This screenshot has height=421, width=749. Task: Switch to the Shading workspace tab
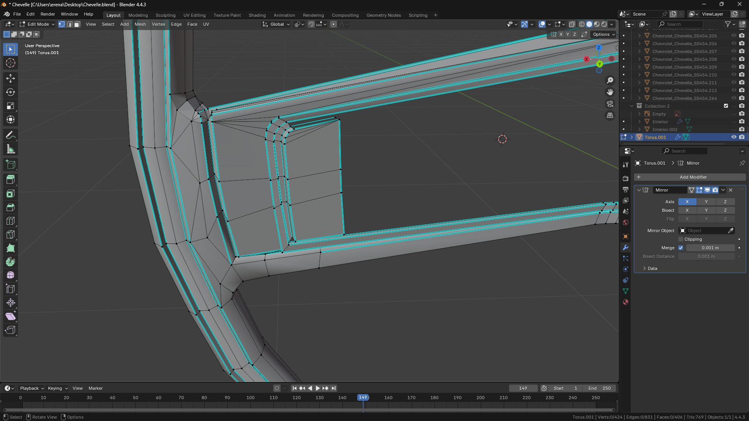(257, 15)
